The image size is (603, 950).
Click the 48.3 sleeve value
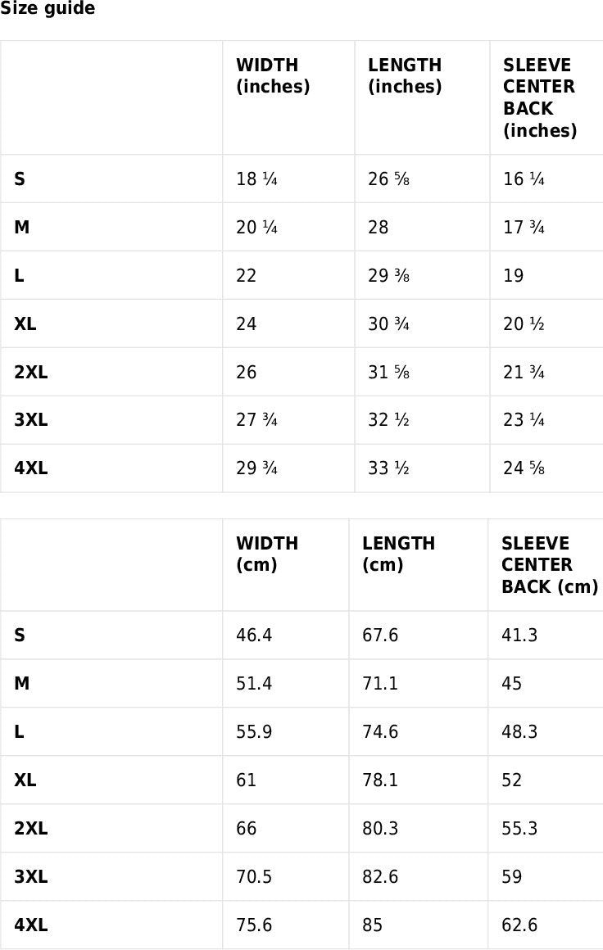coord(519,732)
